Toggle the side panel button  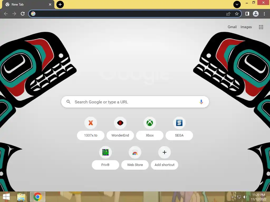(x=247, y=14)
